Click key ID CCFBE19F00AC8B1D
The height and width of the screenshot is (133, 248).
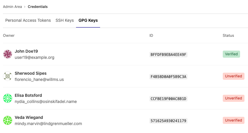pos(168,99)
